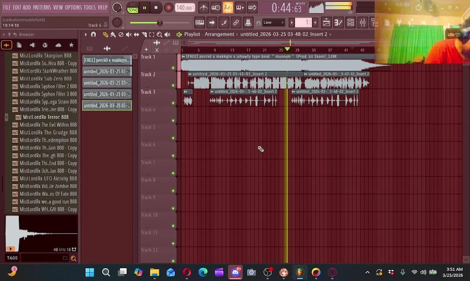Stop playback with the stop button
Viewport: 470px width, 281px height.
point(156,8)
